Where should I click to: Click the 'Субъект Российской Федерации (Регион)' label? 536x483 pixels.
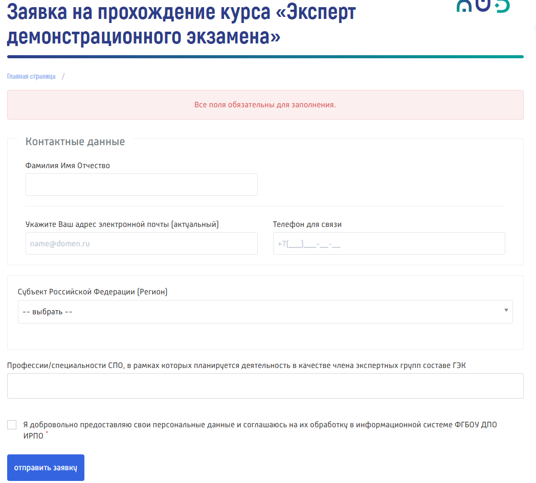93,292
